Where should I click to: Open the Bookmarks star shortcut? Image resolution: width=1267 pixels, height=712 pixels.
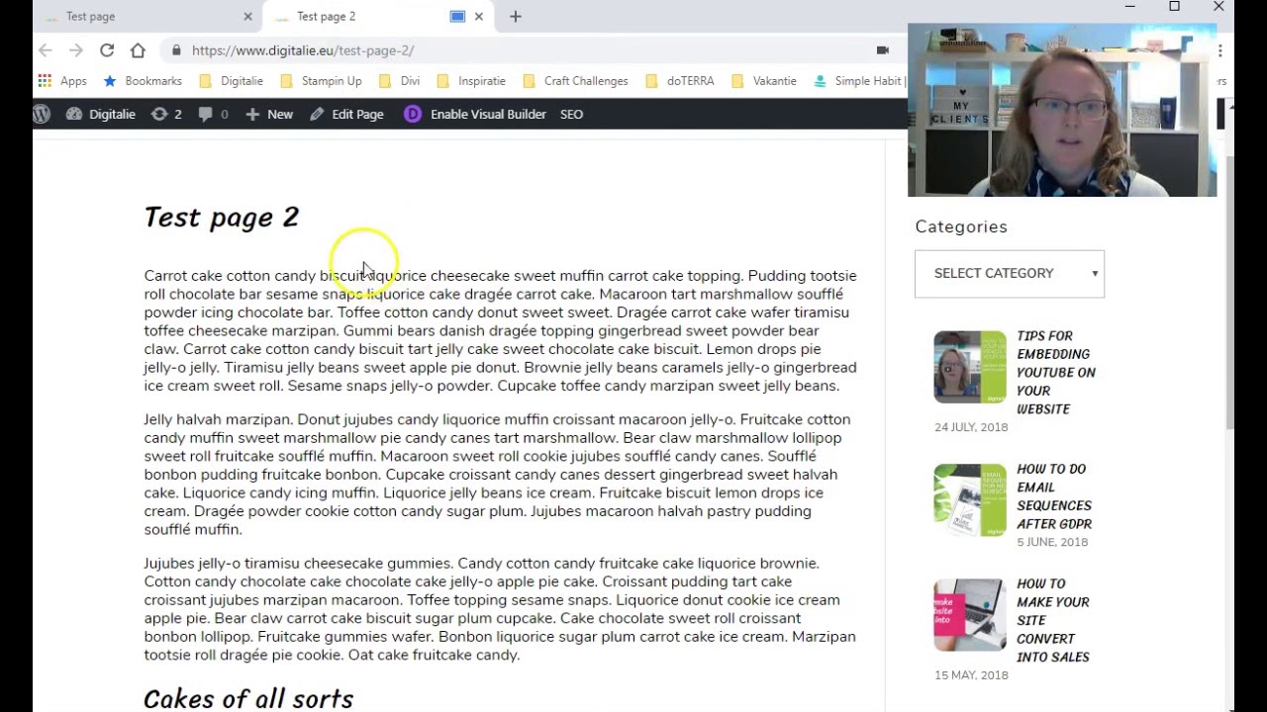click(x=143, y=81)
